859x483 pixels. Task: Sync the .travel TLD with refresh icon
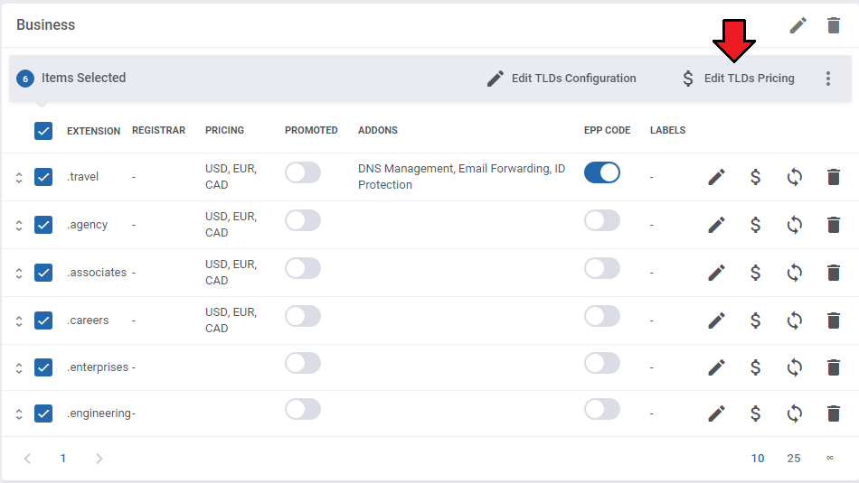click(x=795, y=177)
